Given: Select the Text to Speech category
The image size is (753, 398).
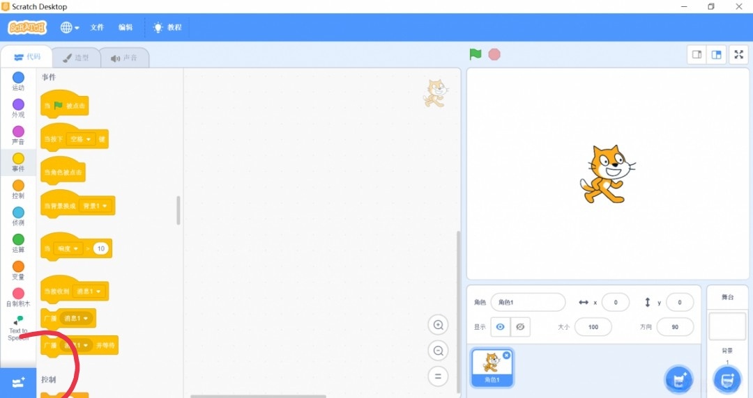Looking at the screenshot, I should coord(18,328).
